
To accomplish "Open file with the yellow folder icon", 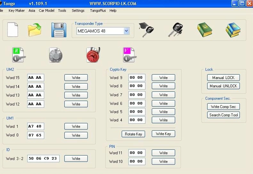I will coord(35,30).
